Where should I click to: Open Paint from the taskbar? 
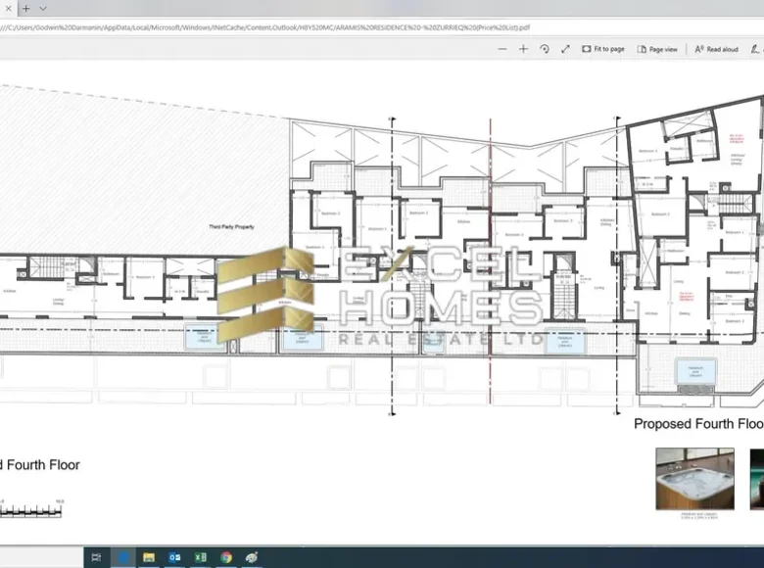click(252, 557)
